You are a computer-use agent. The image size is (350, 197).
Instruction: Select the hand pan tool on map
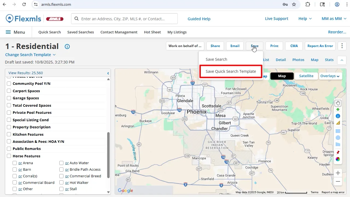click(338, 103)
